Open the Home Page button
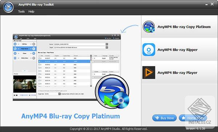 pos(193,118)
